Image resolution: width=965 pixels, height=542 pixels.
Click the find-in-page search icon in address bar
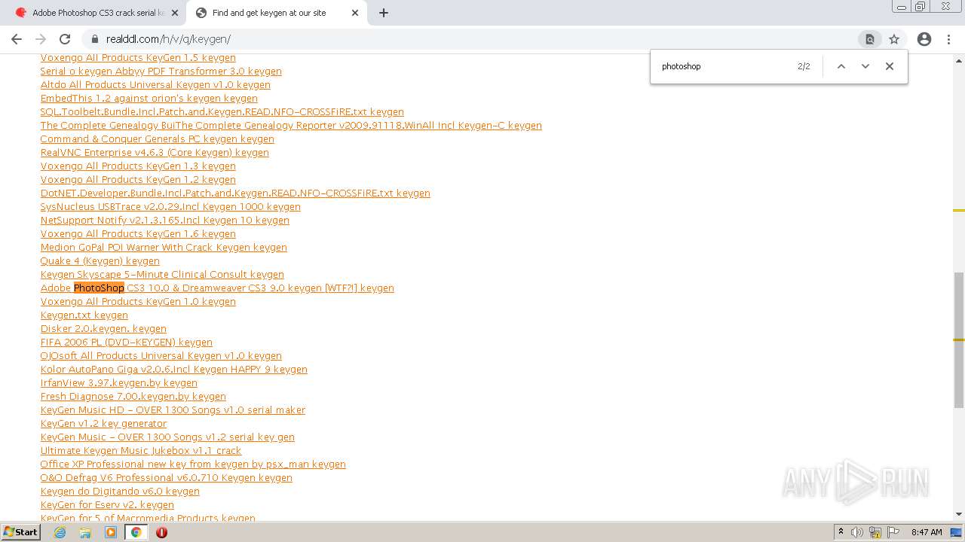869,39
